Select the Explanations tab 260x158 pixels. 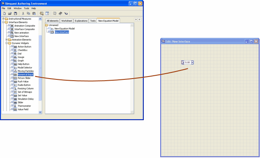coord(81,21)
